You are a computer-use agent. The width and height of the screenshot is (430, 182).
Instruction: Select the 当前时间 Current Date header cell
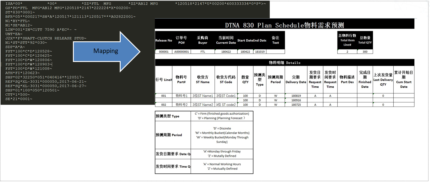pos(226,40)
